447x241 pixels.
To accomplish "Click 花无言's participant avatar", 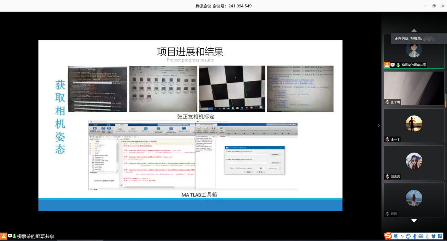I will [x=414, y=161].
